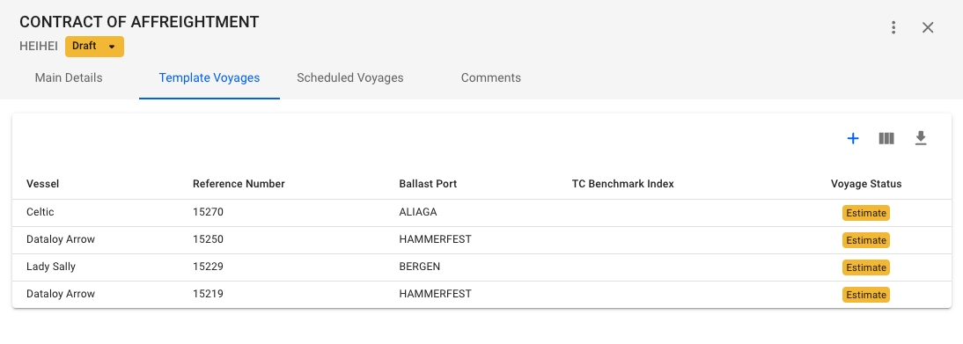Open the Lady Sally voyage row

click(x=481, y=267)
